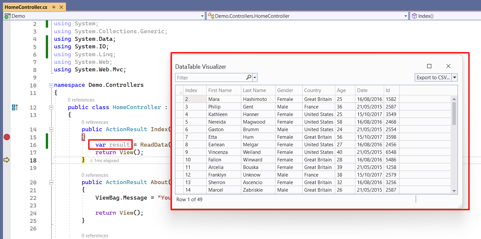This screenshot has height=239, width=481.
Task: Click the grid scrollbar up arrow
Action: (x=454, y=99)
